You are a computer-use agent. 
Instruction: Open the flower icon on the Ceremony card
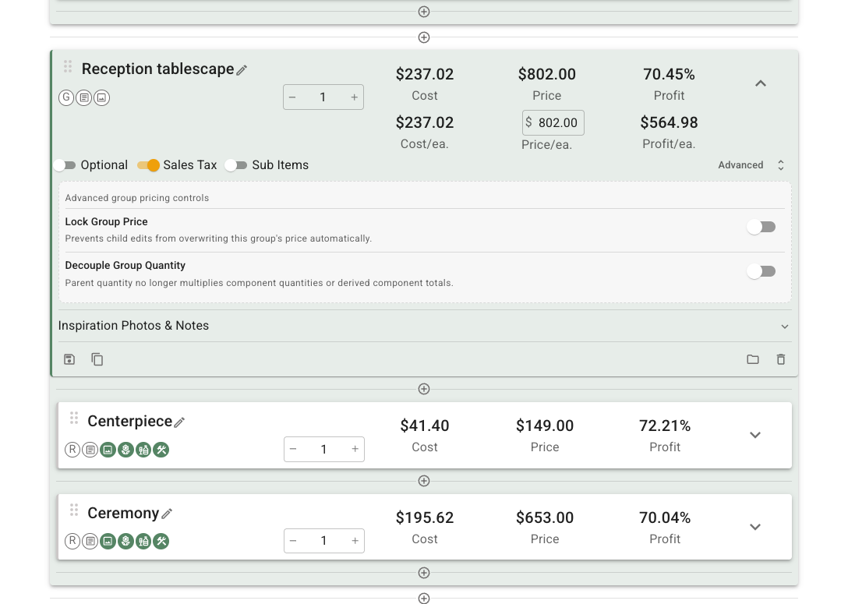click(125, 542)
